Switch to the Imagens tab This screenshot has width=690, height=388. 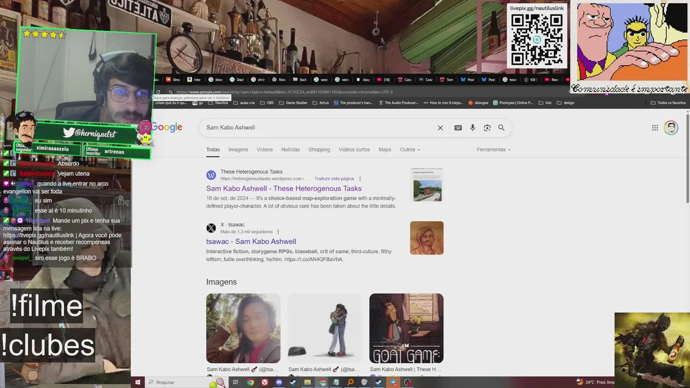click(x=238, y=150)
